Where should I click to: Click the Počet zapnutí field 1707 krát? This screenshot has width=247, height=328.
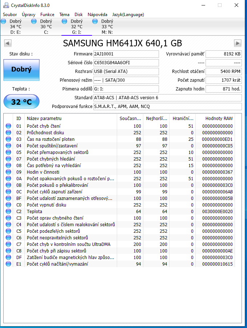coord(224,80)
